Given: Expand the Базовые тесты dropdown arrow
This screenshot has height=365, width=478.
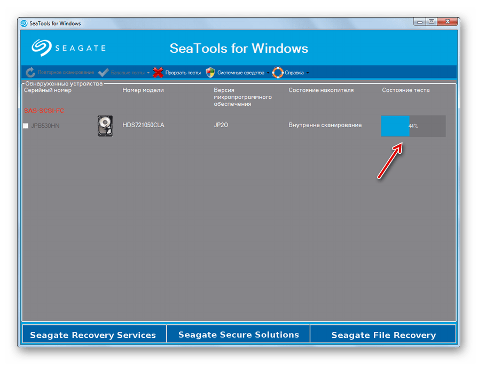Looking at the screenshot, I should (148, 73).
